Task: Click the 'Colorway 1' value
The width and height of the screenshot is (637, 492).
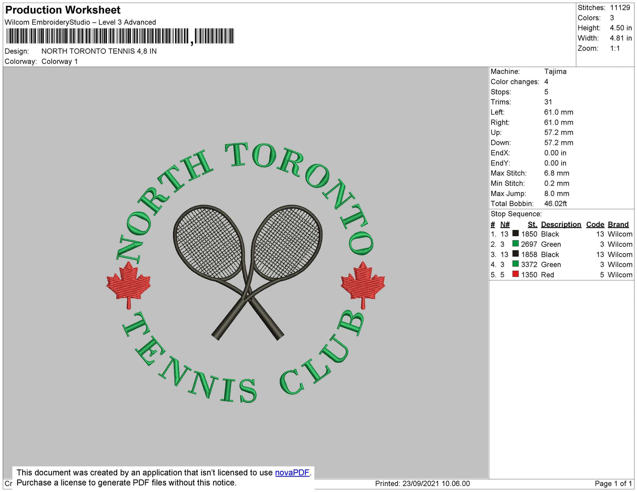Action: pos(60,61)
